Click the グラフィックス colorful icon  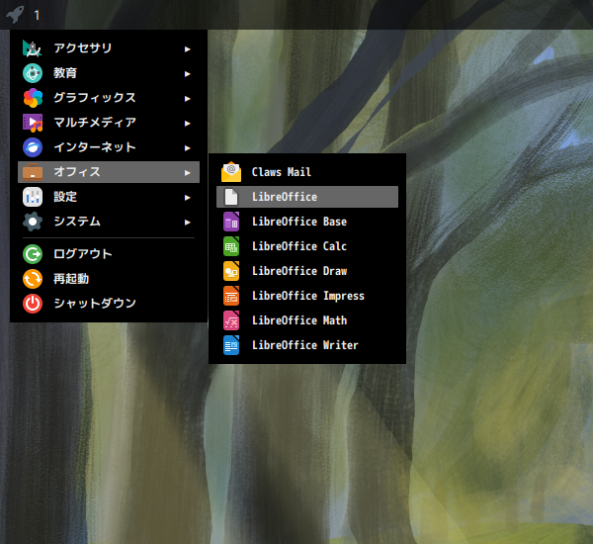[x=33, y=98]
